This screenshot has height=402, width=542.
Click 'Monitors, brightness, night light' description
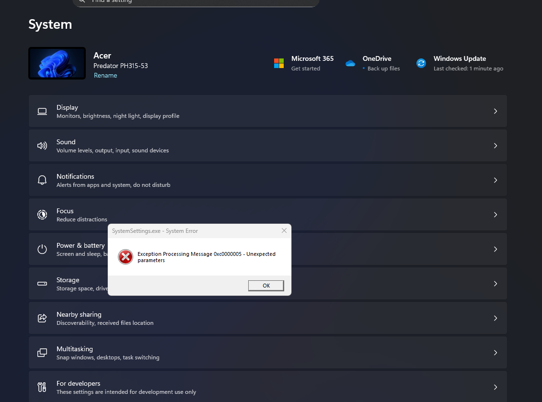118,116
